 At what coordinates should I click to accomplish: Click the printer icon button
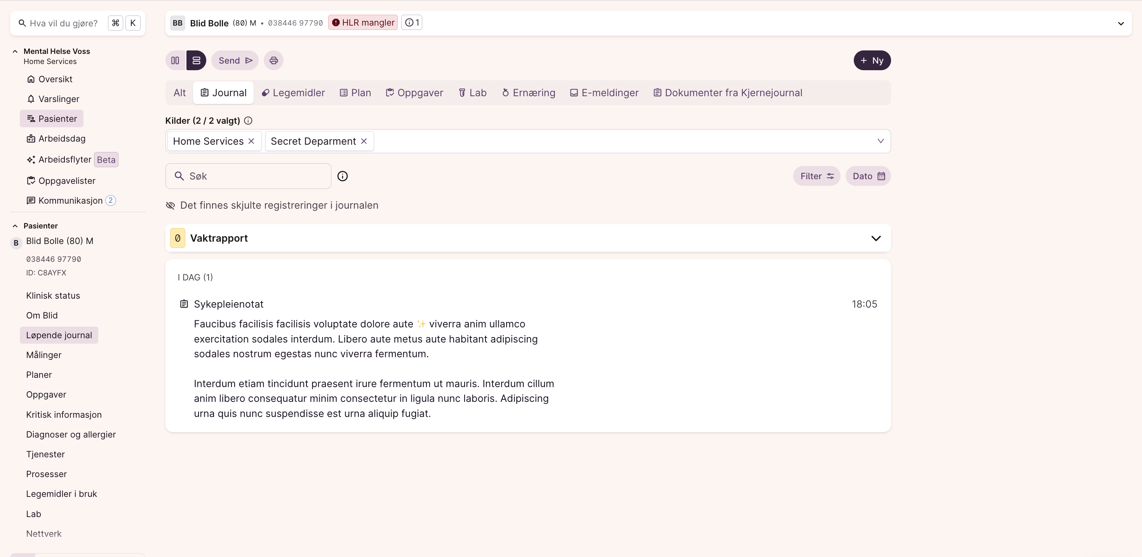[273, 60]
